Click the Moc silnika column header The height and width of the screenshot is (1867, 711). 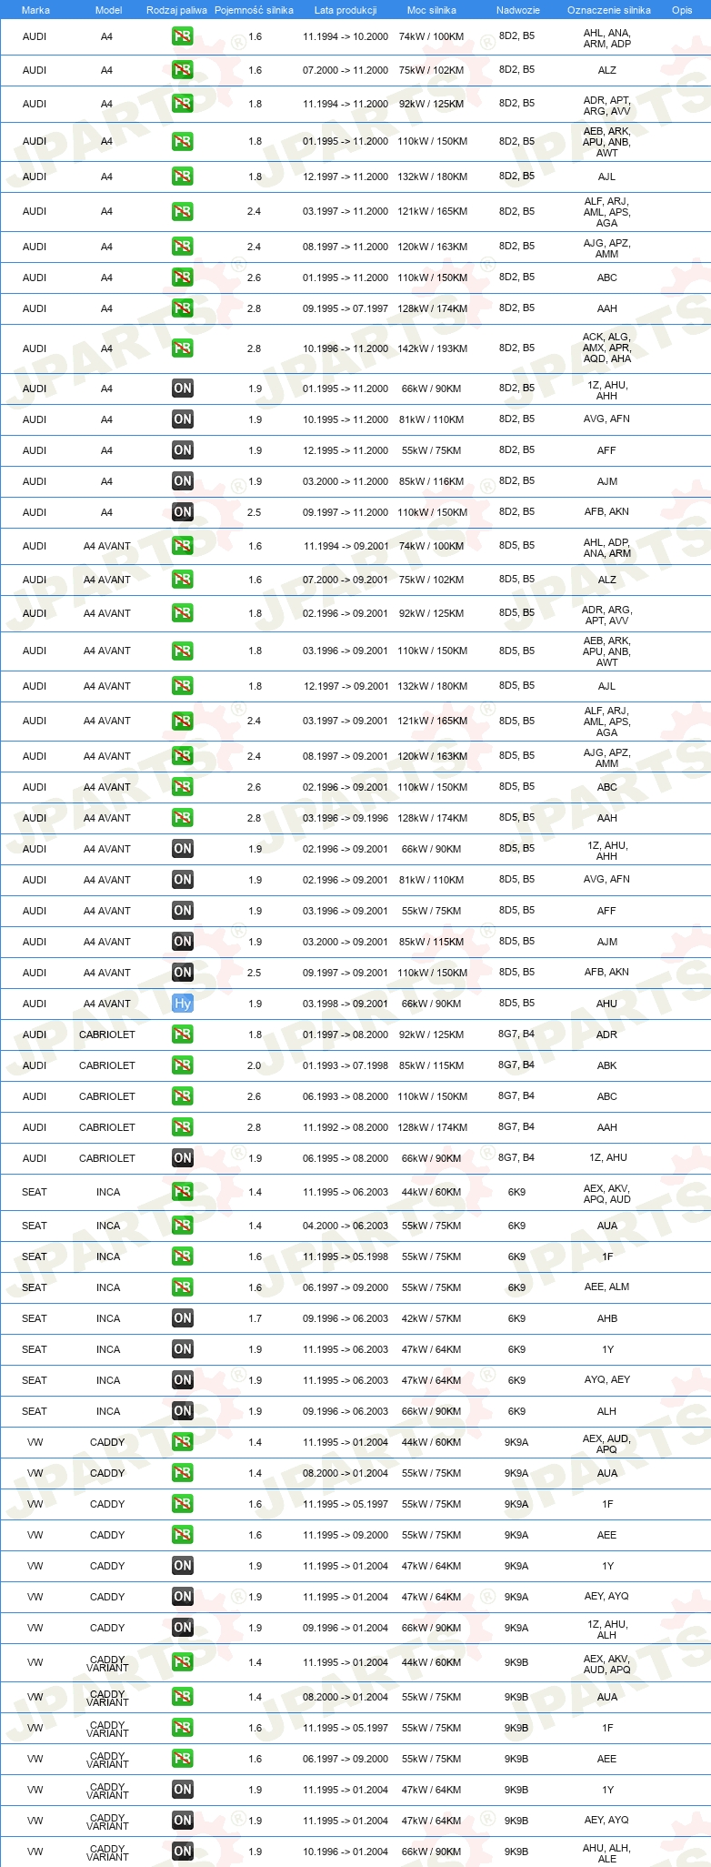(432, 10)
